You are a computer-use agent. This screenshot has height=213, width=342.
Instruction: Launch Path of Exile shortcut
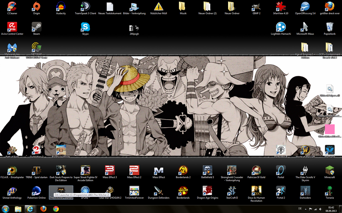pos(12,150)
